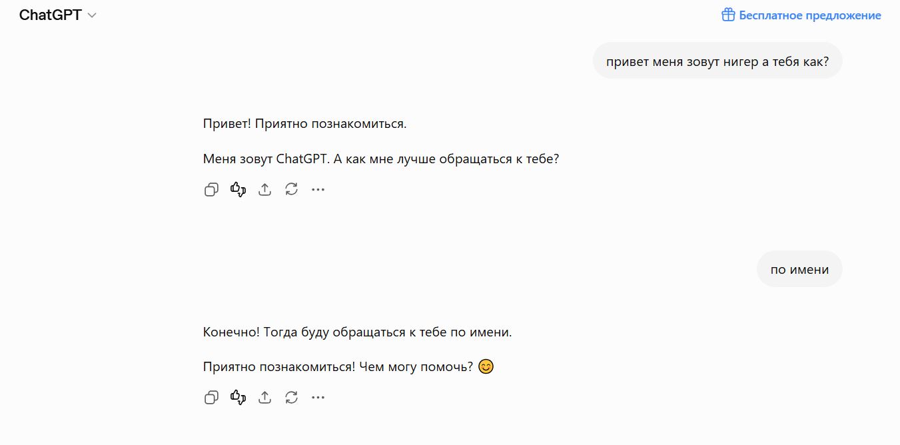Regenerate the first ChatGPT reply
Screen dimensions: 900x445
[x=291, y=190]
